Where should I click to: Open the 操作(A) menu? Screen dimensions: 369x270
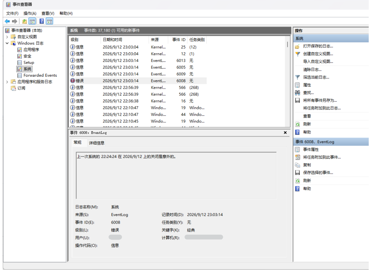(x=30, y=13)
